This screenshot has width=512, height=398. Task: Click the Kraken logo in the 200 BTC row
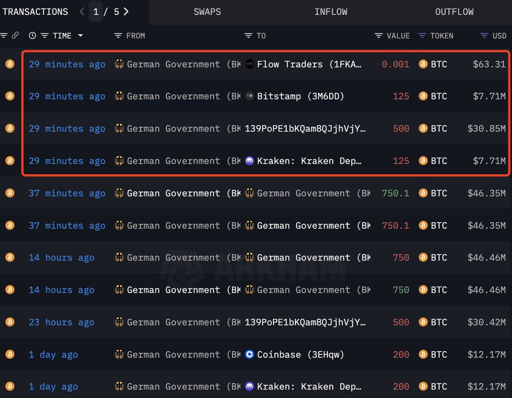tap(250, 386)
